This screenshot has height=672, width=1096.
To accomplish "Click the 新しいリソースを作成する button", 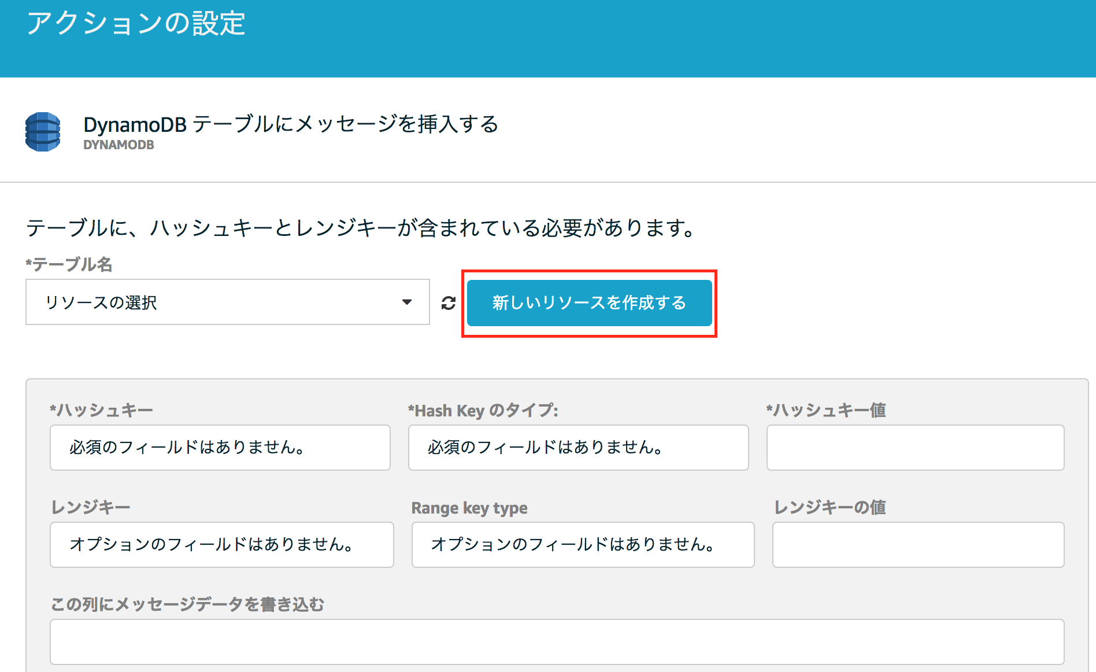I will pos(589,303).
